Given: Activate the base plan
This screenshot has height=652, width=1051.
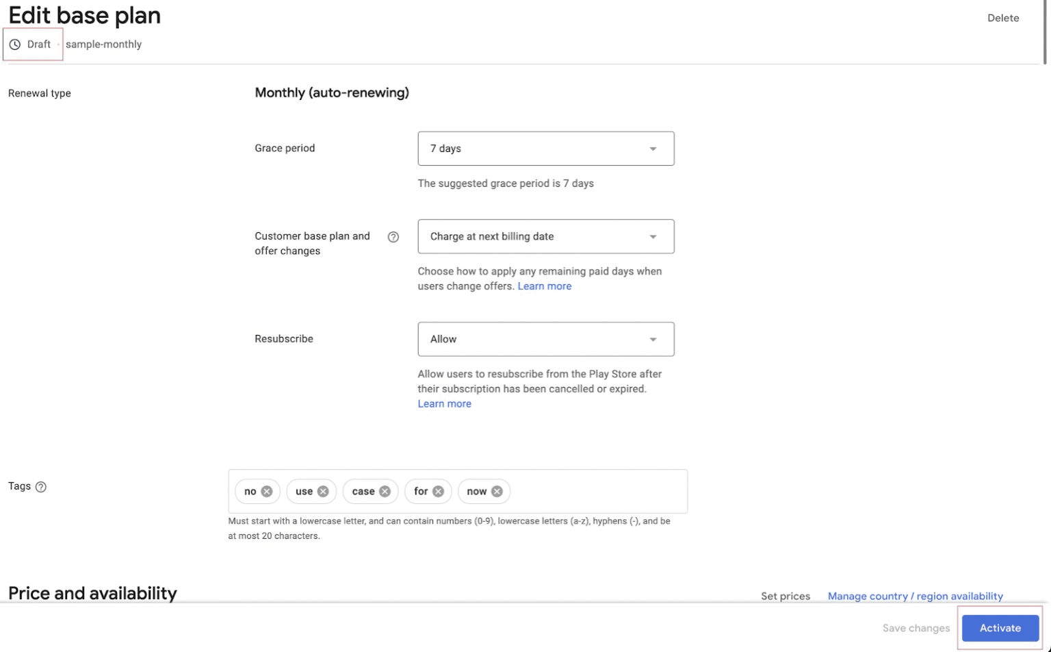Looking at the screenshot, I should [x=999, y=627].
